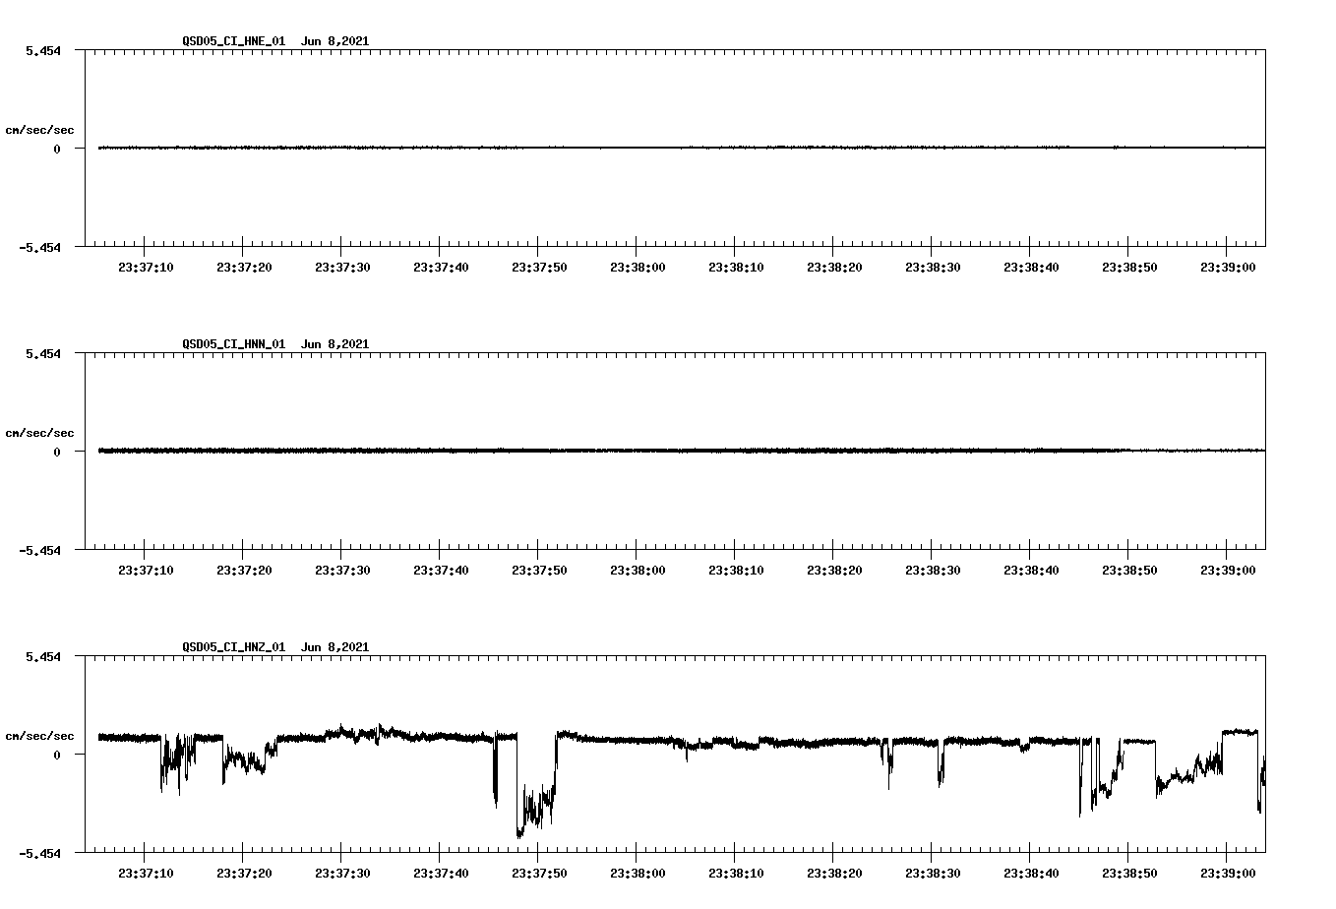Viewport: 1336px width, 909px height.
Task: Click the 23:37:20 time label under the HNN plot
Action: pos(244,570)
